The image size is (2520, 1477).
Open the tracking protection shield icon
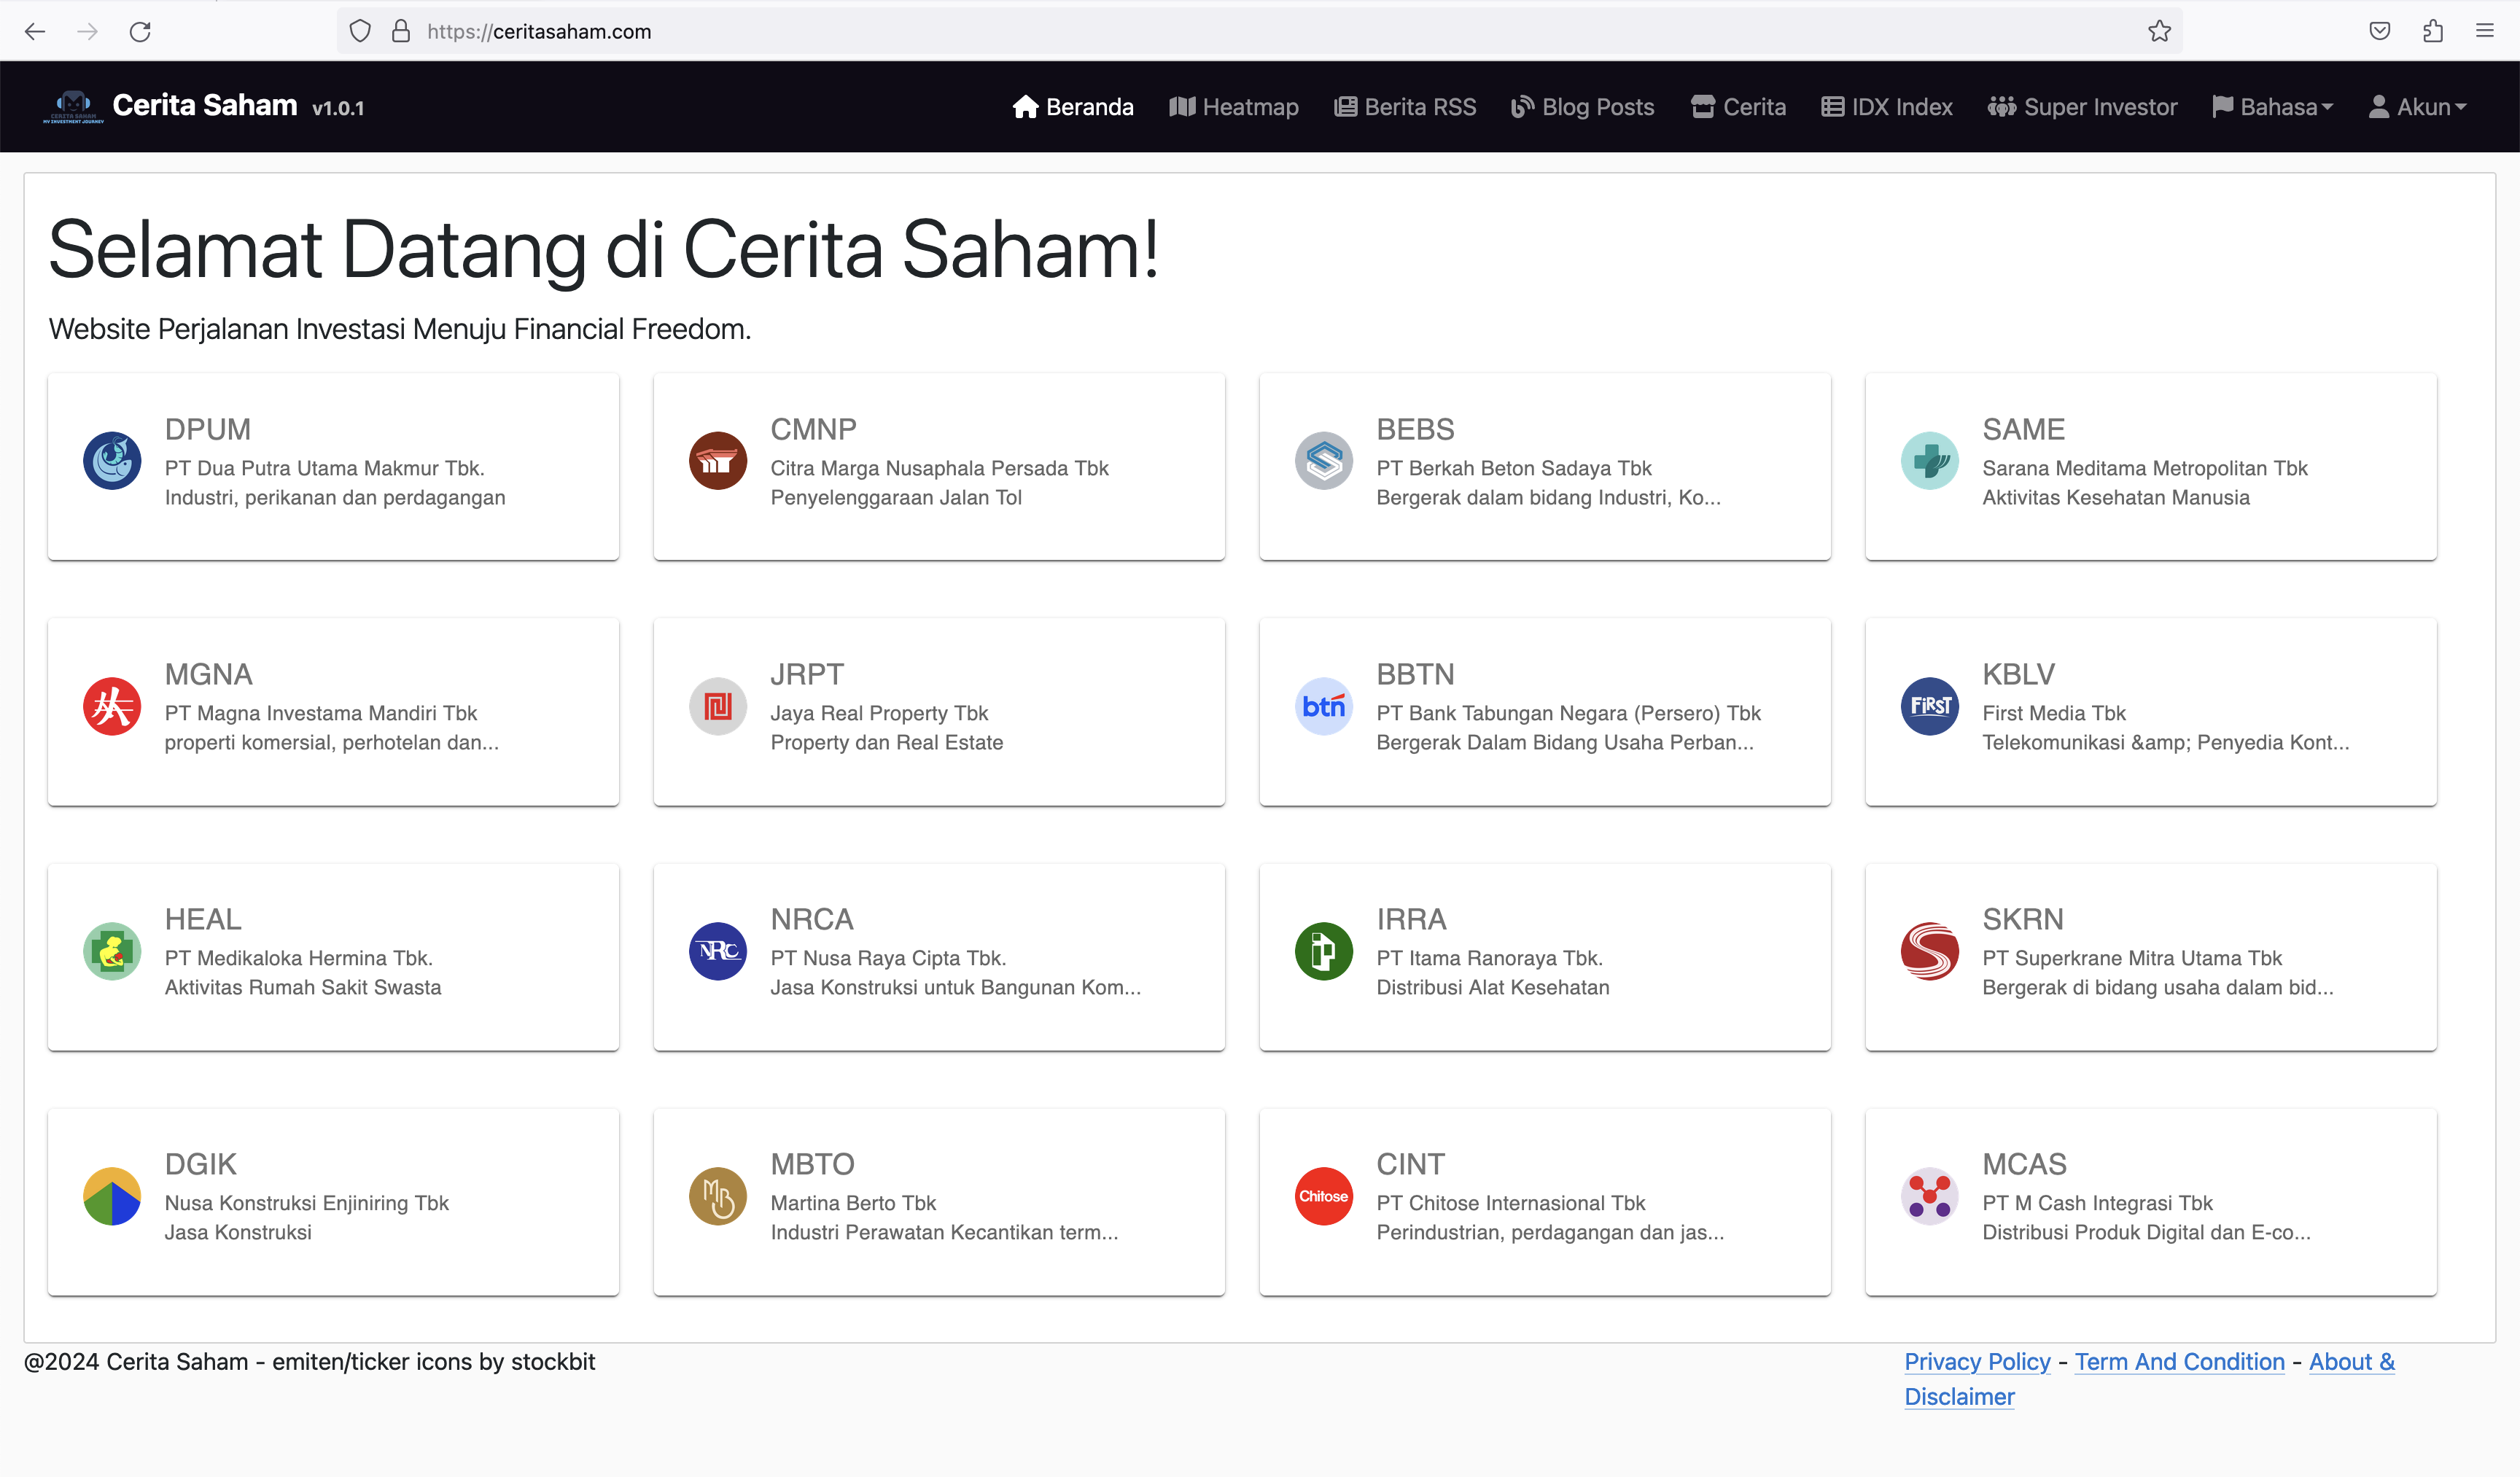(x=360, y=31)
